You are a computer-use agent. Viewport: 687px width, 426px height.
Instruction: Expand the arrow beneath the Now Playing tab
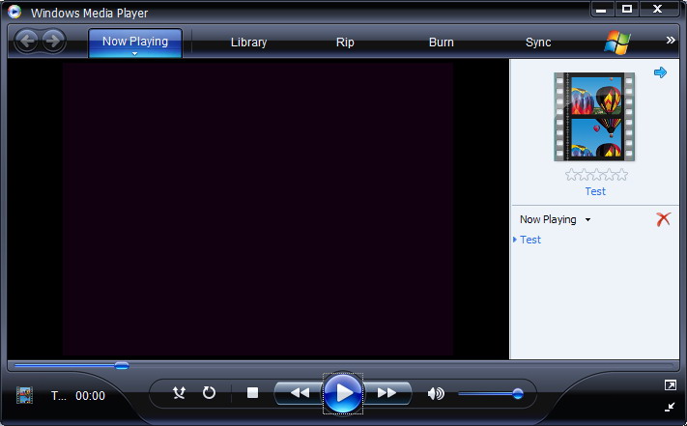pos(135,54)
